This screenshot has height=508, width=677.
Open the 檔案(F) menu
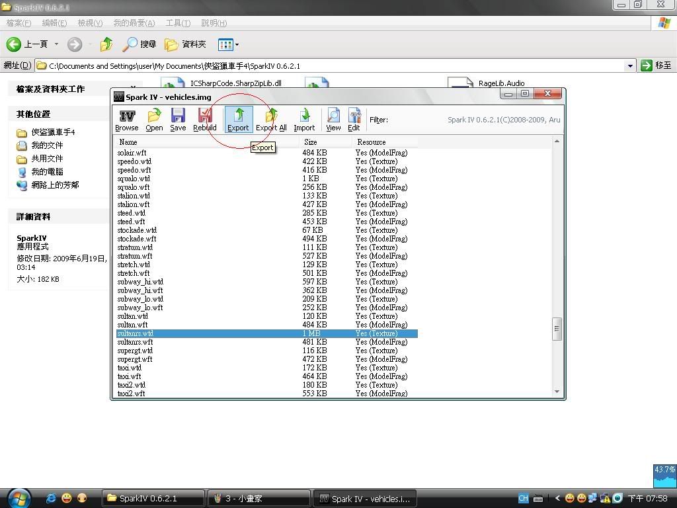pyautogui.click(x=19, y=23)
